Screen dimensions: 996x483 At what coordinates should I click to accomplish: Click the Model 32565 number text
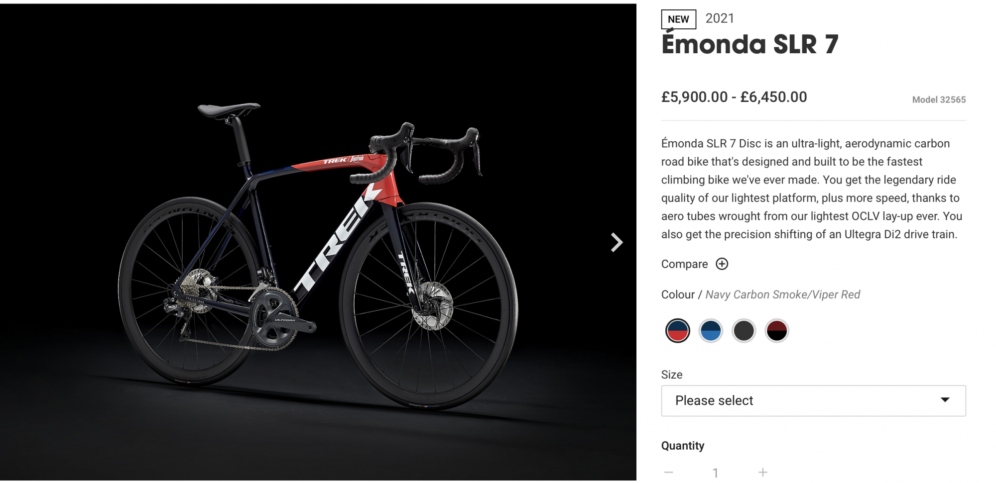click(939, 99)
